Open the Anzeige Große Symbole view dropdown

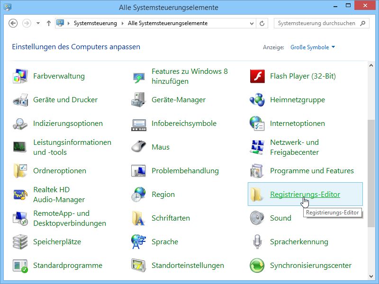click(x=313, y=47)
